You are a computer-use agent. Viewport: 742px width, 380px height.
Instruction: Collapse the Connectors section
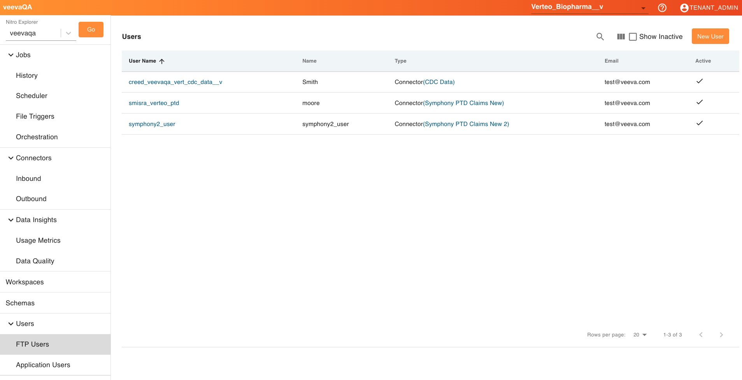click(11, 158)
